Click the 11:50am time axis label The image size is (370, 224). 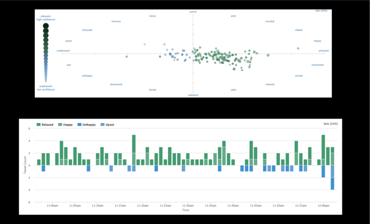pyautogui.click(x=279, y=206)
